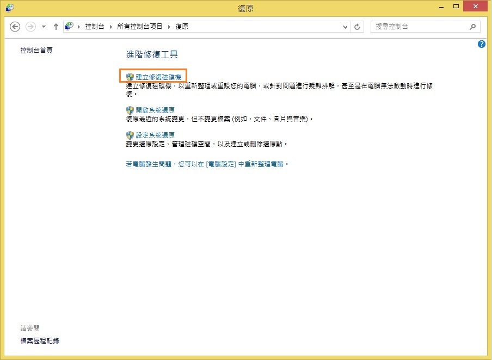Click the 進階修復工具 heading
The image size is (492, 360).
click(152, 54)
